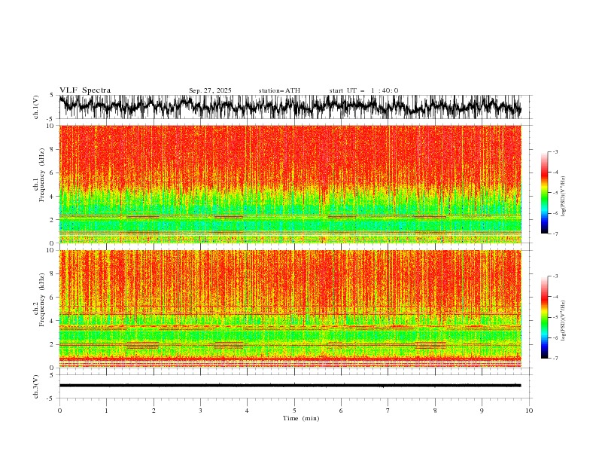The width and height of the screenshot is (596, 461).
Task: Click the "Time (min)" axis label
Action: (301, 418)
